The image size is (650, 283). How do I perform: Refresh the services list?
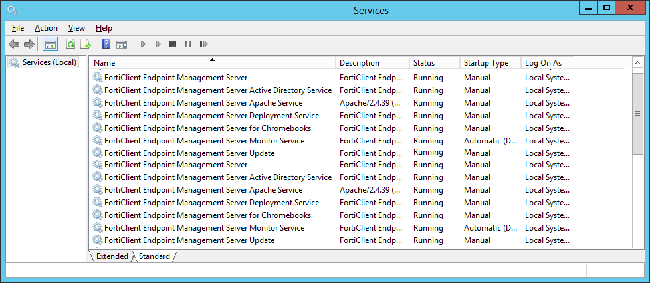click(70, 45)
